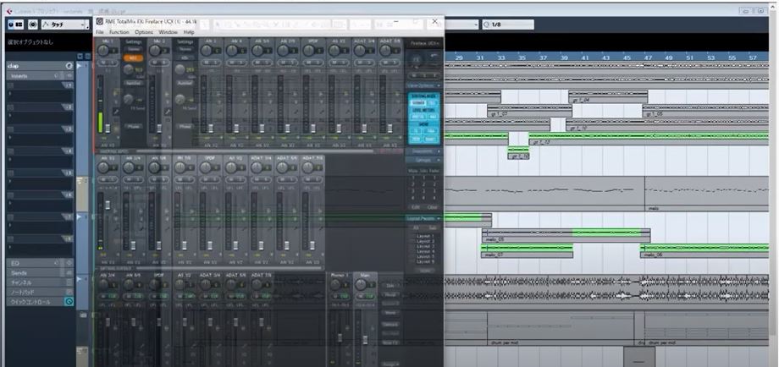The width and height of the screenshot is (779, 367).
Task: Click the Phones 1 output knob
Action: [334, 285]
